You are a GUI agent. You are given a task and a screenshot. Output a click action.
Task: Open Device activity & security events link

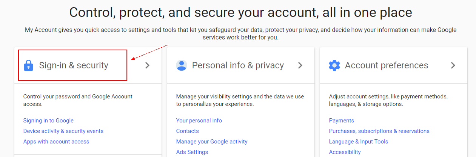tap(63, 131)
